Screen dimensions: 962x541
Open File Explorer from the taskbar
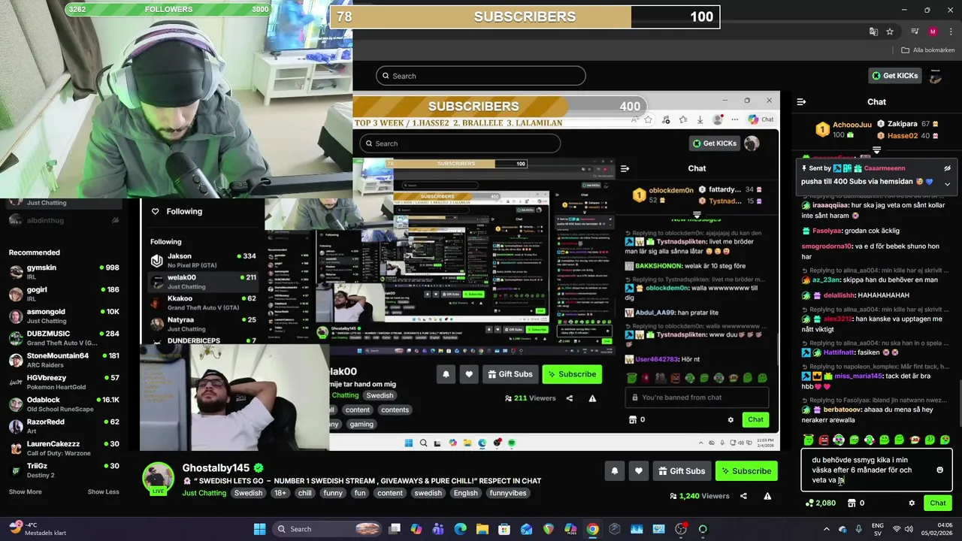tap(482, 529)
